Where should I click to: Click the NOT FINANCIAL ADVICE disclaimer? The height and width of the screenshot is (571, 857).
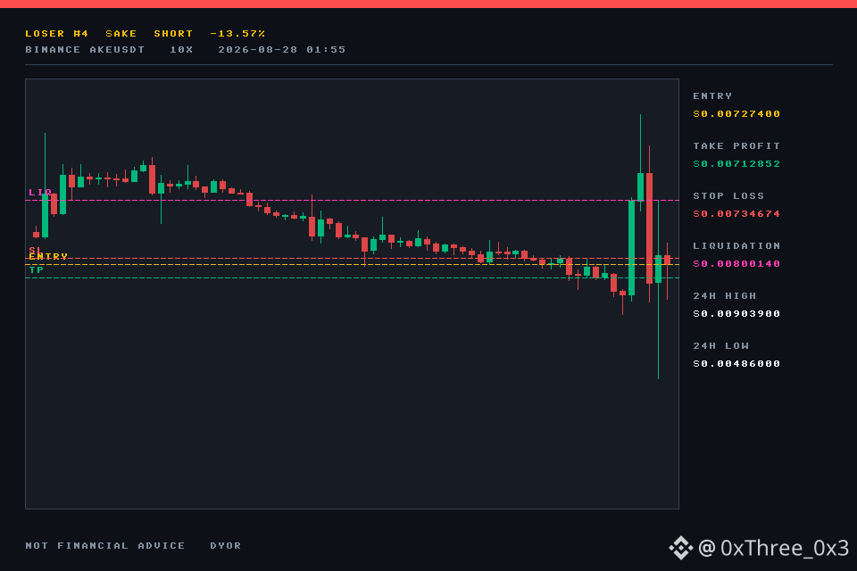[x=105, y=546]
